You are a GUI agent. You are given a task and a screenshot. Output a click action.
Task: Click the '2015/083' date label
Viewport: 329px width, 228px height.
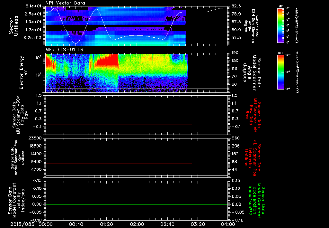coord(22,224)
